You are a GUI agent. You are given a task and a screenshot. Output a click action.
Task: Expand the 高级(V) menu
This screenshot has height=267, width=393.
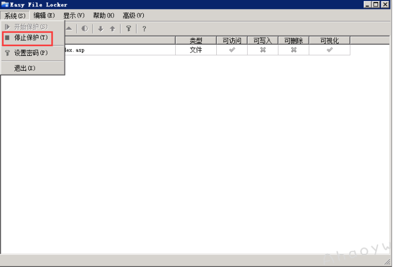tap(133, 15)
